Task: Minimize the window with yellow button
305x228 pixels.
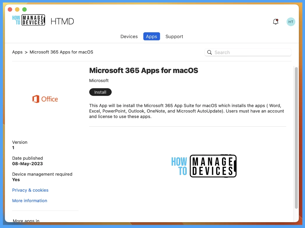Action: [17, 9]
